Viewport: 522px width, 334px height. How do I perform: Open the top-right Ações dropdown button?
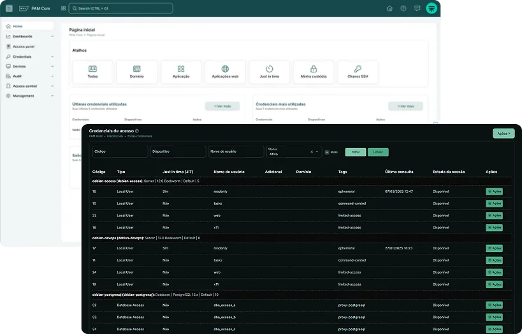(x=504, y=133)
